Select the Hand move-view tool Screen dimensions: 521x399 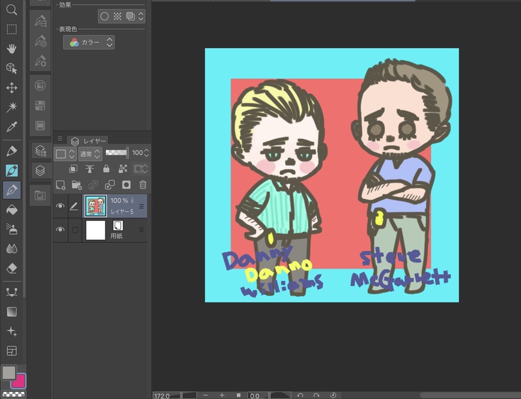coord(12,49)
